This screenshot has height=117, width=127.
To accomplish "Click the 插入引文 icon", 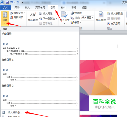I will click(x=65, y=15).
